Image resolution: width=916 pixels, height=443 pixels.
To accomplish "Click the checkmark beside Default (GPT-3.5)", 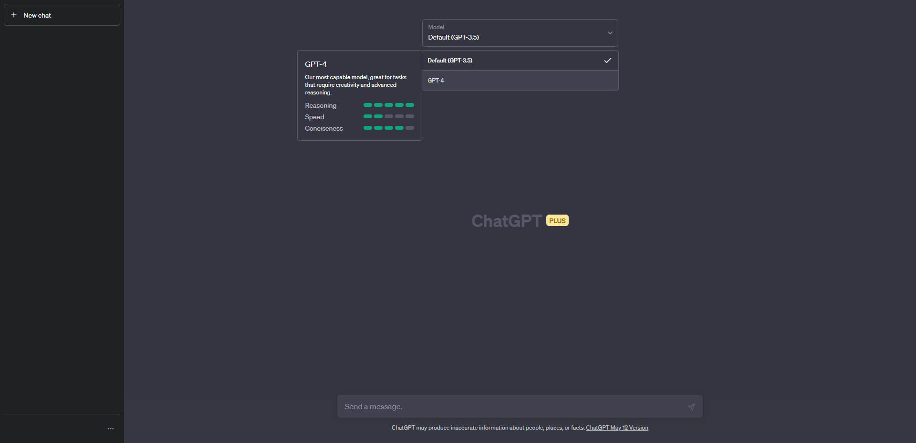I will [x=607, y=61].
